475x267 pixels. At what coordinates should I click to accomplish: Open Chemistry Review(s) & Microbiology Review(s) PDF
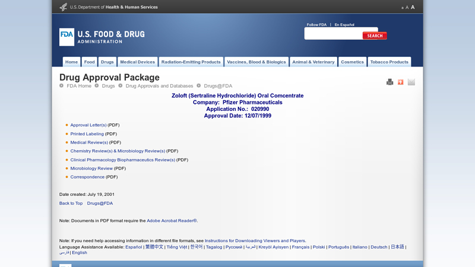118,151
